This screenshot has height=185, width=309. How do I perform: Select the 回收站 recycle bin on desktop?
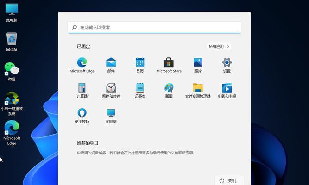[x=12, y=42]
